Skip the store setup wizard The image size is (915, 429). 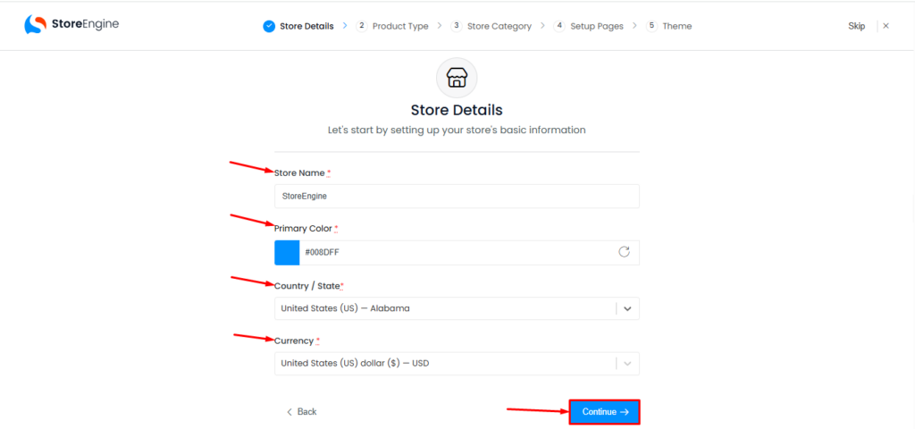point(856,26)
